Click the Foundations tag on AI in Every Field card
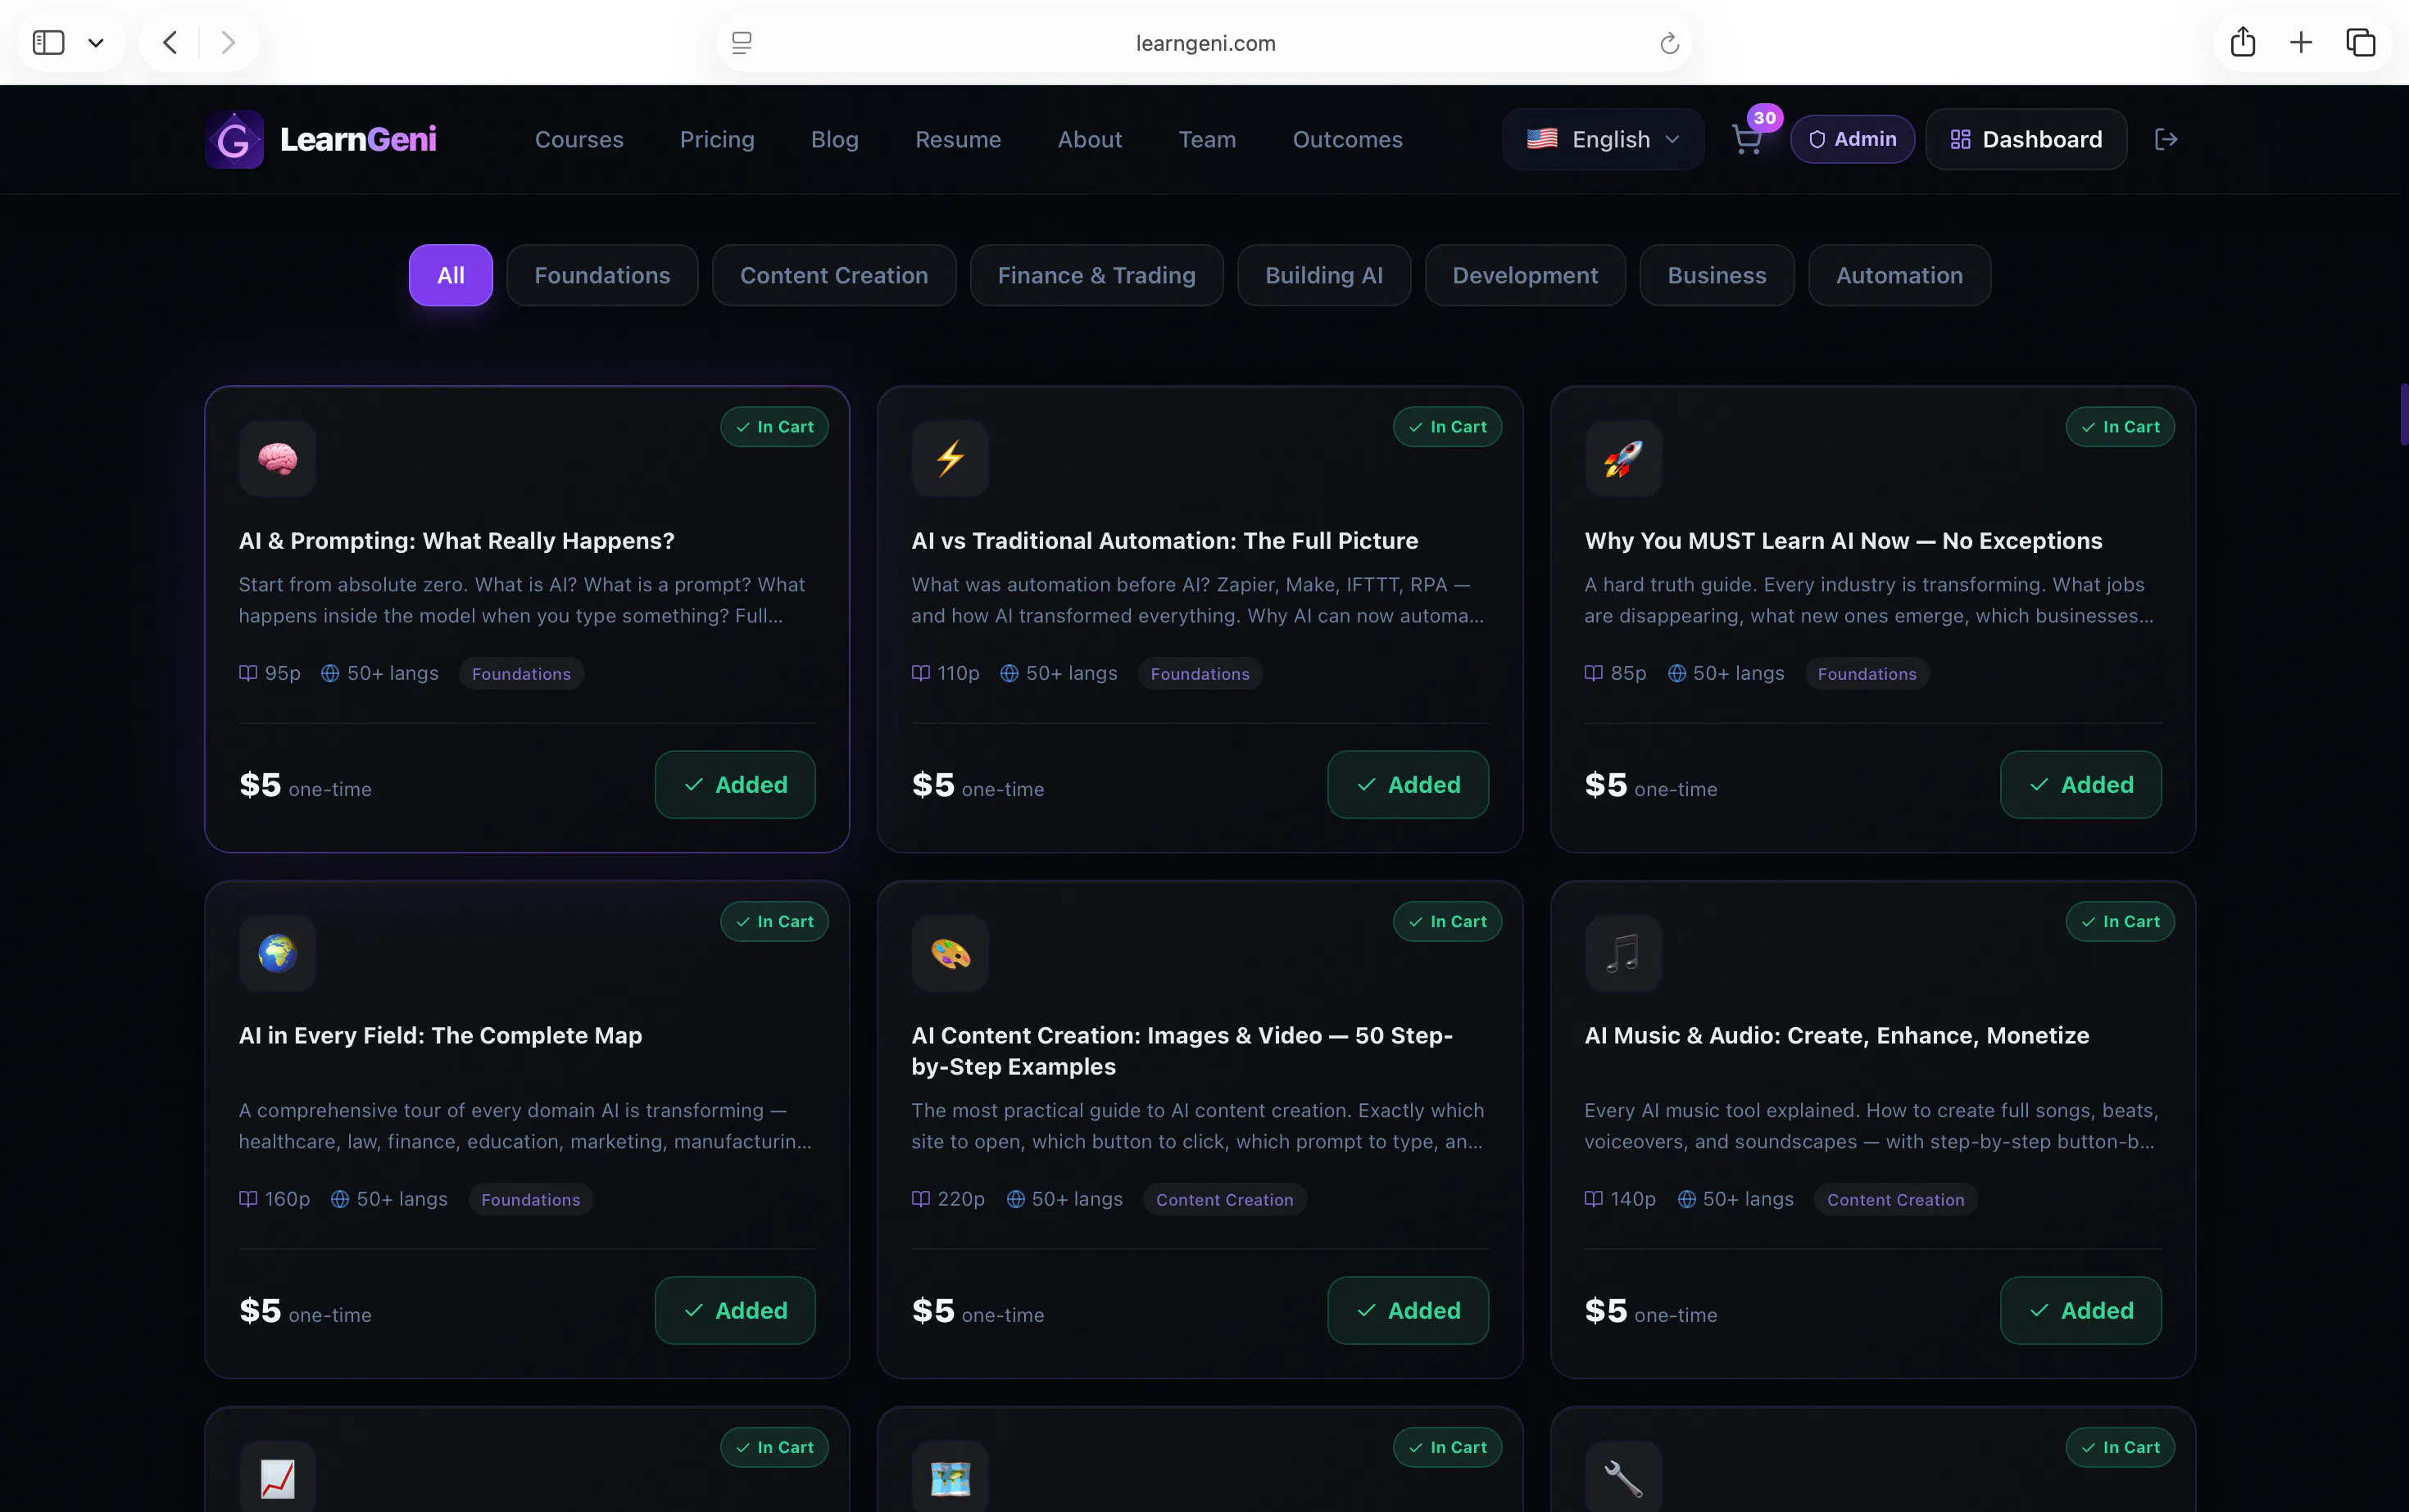This screenshot has width=2409, height=1512. pyautogui.click(x=530, y=1199)
